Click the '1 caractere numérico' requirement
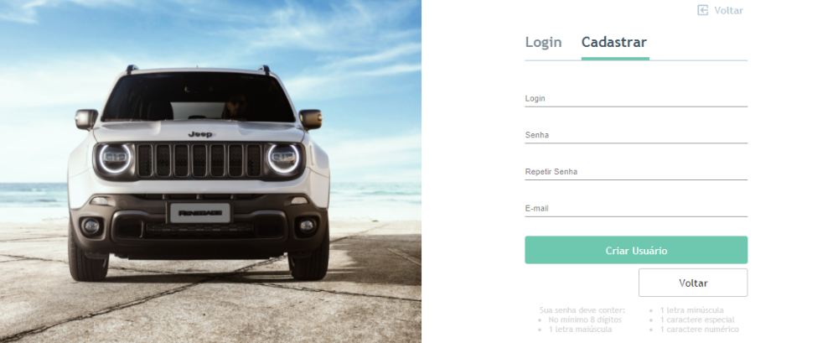The width and height of the screenshot is (838, 343). coord(700,330)
